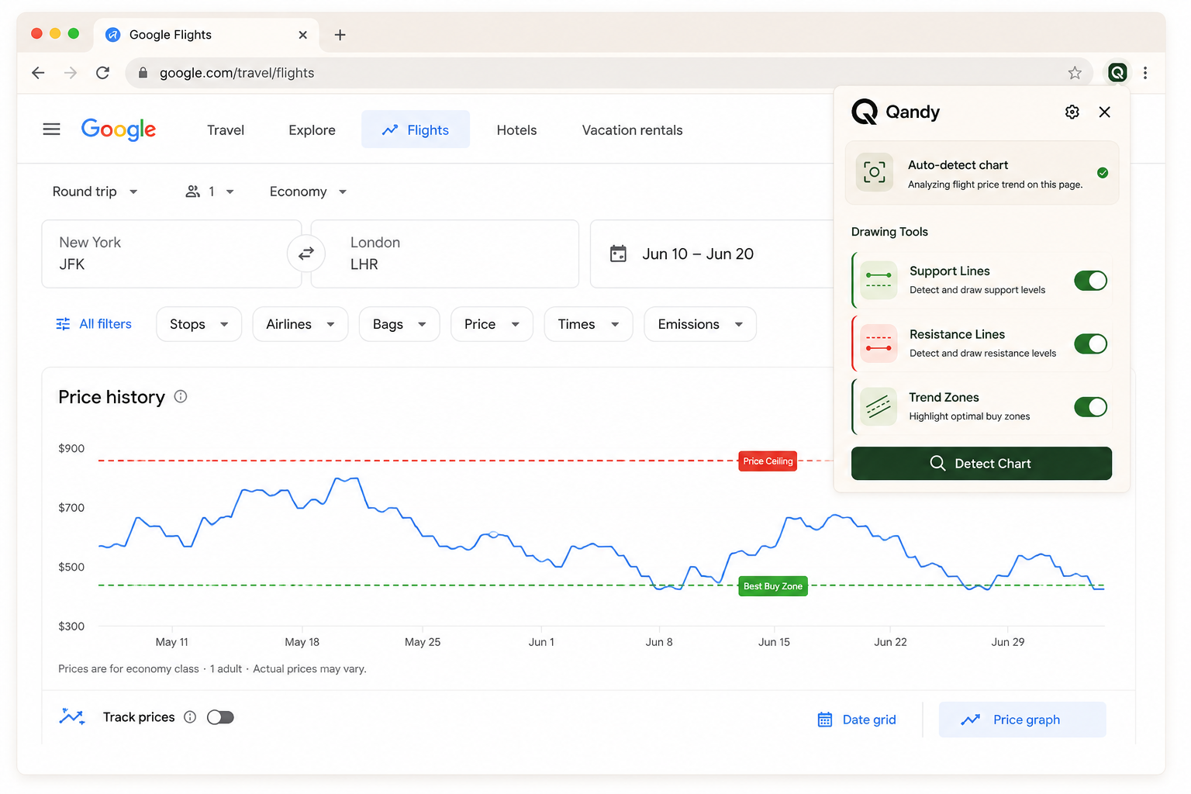Click the Best Buy Zone label on chart
Screen dimensions: 1191x794
pos(773,586)
